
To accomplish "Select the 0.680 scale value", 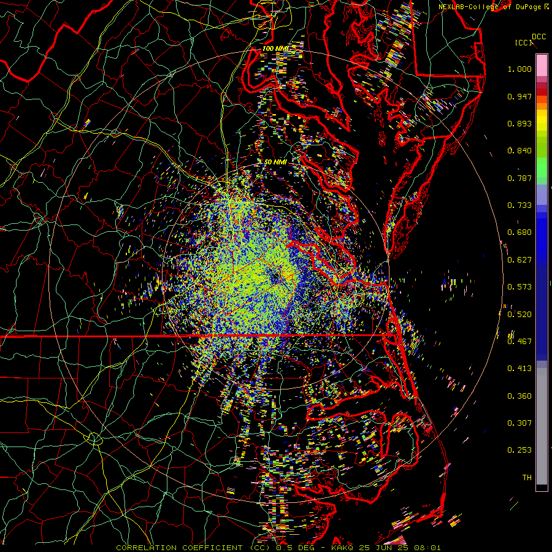I will 519,232.
